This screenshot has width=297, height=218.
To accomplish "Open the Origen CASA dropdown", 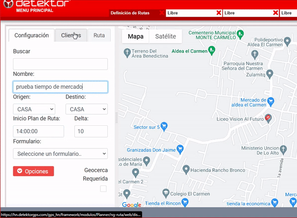I will (34, 109).
